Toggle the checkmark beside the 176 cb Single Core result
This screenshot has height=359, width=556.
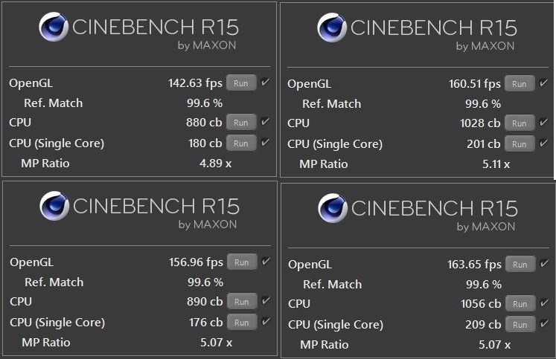tap(266, 322)
